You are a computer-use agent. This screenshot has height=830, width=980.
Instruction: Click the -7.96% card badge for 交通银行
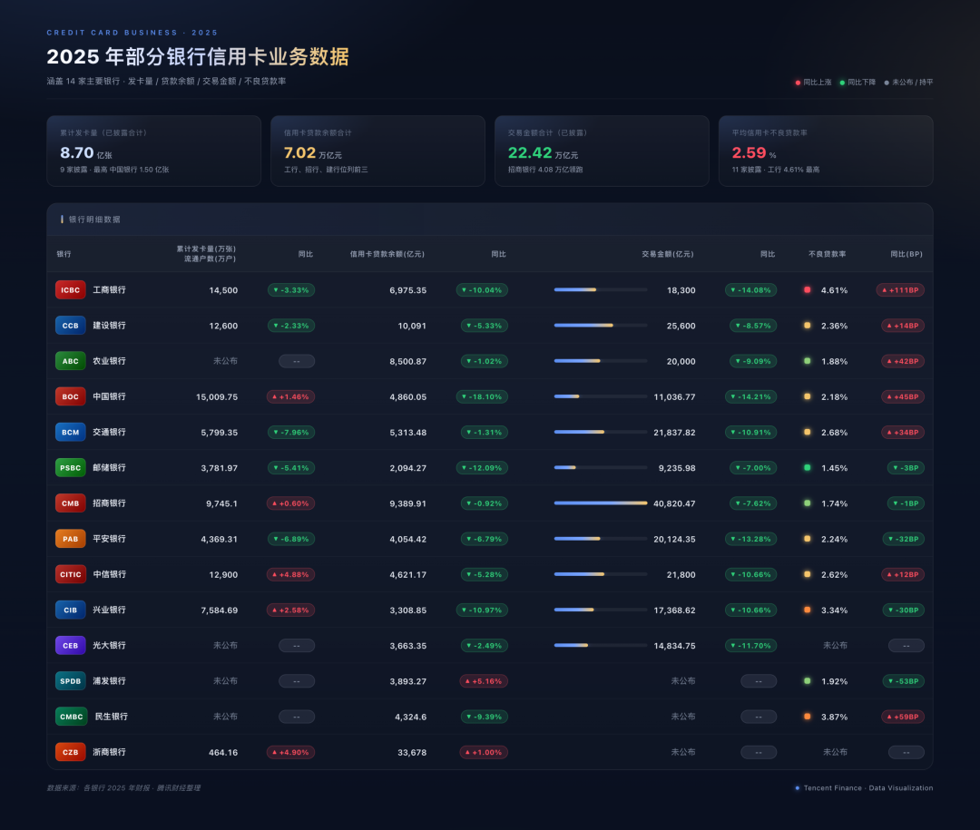tap(291, 433)
